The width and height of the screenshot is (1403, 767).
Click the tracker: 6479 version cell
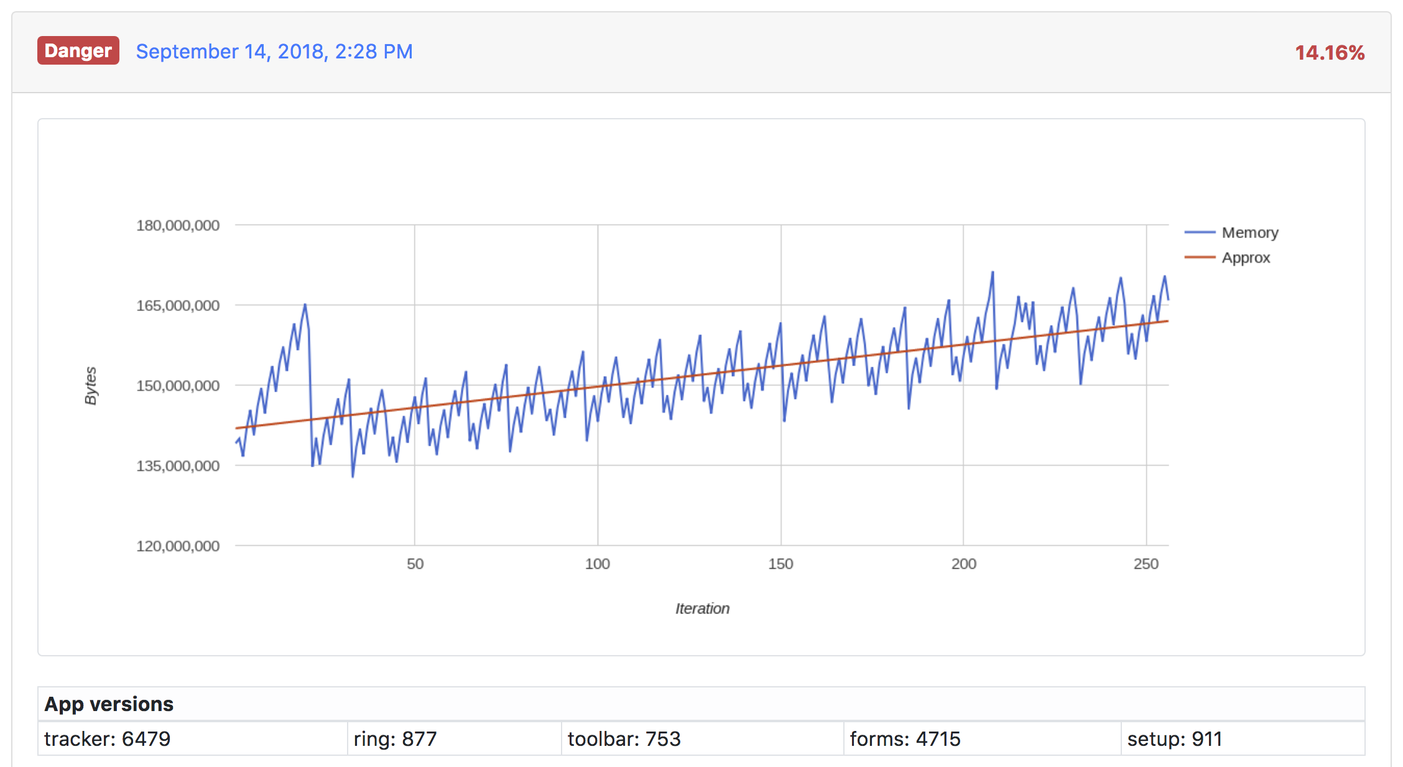click(107, 739)
